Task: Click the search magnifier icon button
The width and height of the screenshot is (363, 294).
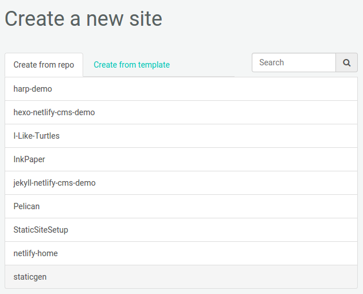Action: (346, 63)
